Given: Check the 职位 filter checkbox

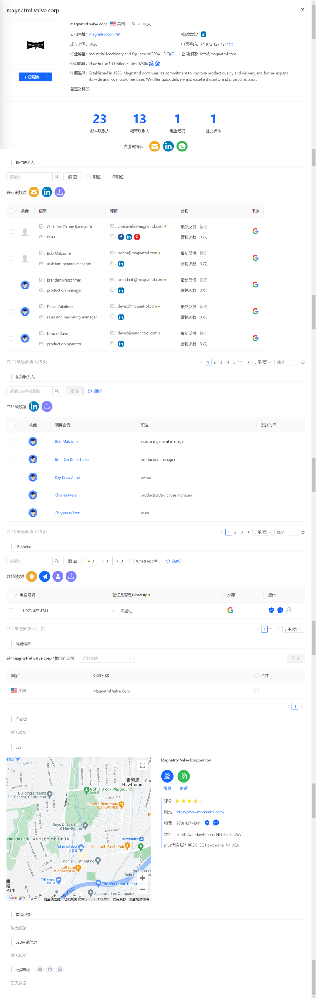Looking at the screenshot, I should [88, 177].
